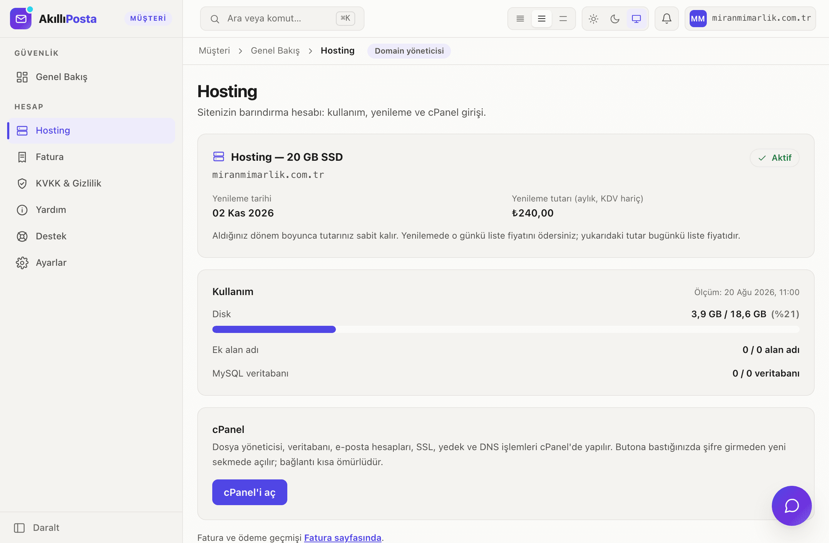Click the Fatura receipt icon

[22, 157]
